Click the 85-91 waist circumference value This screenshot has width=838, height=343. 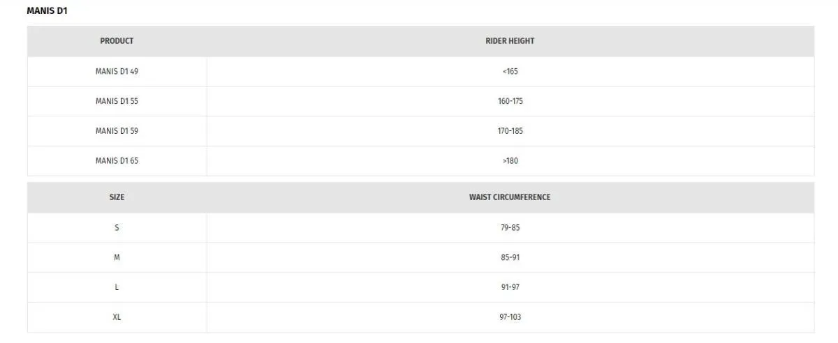tap(510, 258)
